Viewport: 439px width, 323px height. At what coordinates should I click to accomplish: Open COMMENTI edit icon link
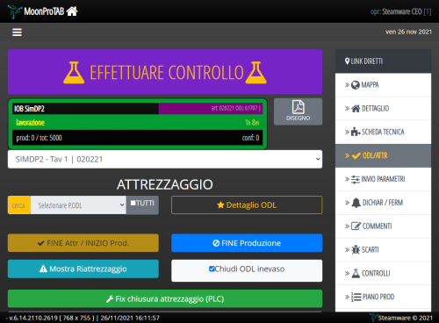click(383, 226)
